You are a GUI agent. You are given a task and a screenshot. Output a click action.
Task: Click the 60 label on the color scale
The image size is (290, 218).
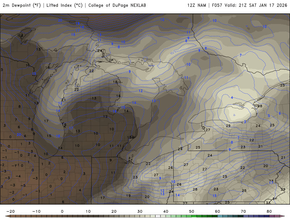click(217, 211)
